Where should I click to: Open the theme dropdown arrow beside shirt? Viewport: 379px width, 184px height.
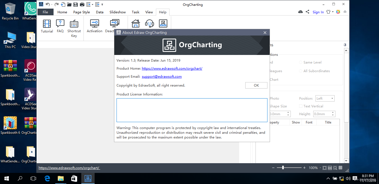333,12
